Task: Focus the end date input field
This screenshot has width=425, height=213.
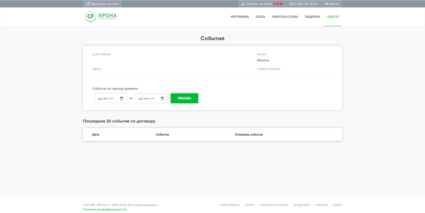Action: click(152, 98)
